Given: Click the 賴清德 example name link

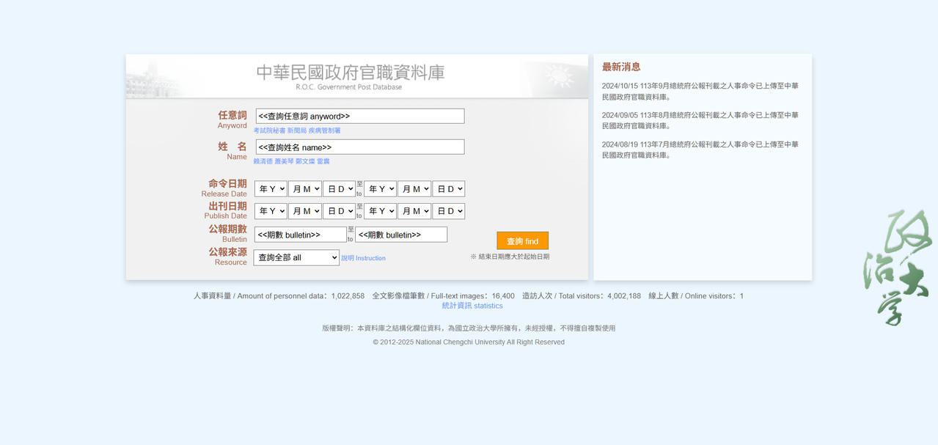Looking at the screenshot, I should click(263, 161).
